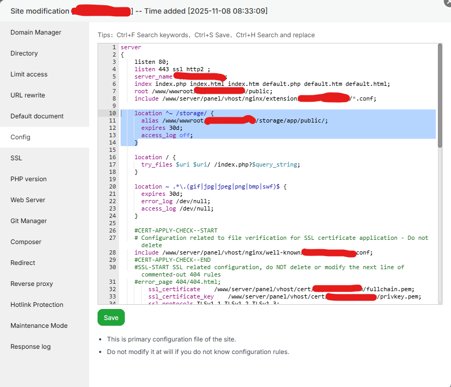Select Limit access in the sidebar

29,74
